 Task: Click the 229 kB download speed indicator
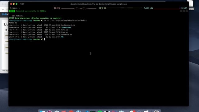tap(149, 8)
